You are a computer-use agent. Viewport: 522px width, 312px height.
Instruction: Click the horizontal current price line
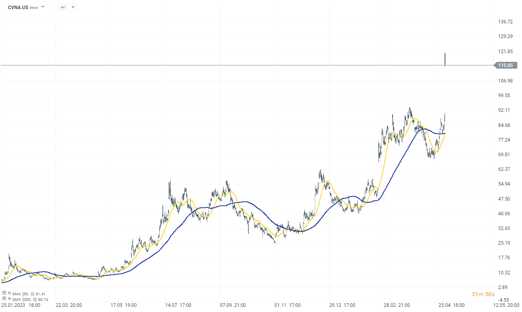(238, 65)
